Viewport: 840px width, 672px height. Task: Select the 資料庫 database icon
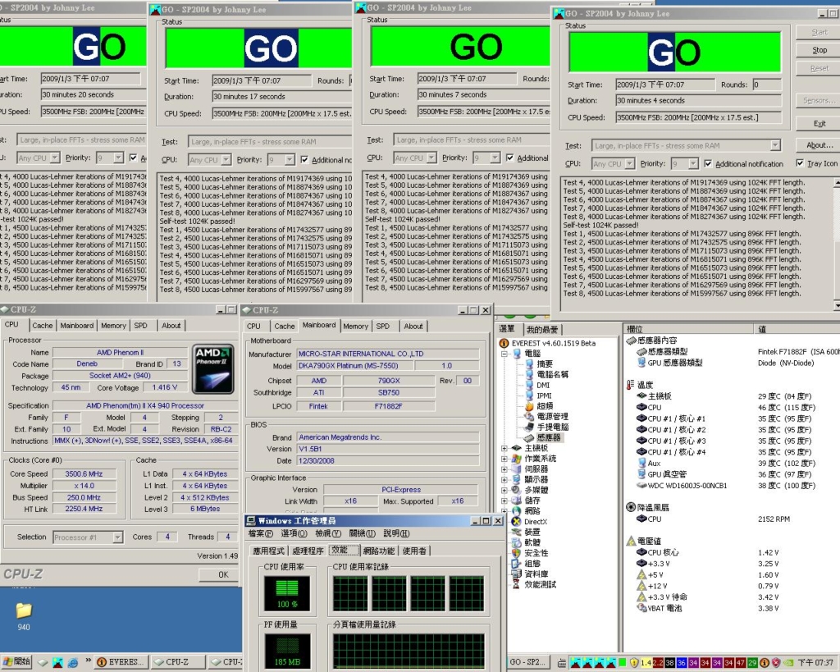517,574
